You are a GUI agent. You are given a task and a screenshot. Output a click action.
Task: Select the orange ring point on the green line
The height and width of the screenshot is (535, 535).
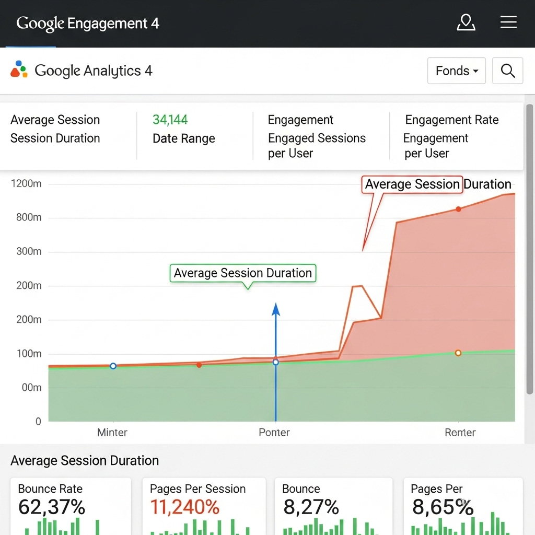pyautogui.click(x=458, y=353)
